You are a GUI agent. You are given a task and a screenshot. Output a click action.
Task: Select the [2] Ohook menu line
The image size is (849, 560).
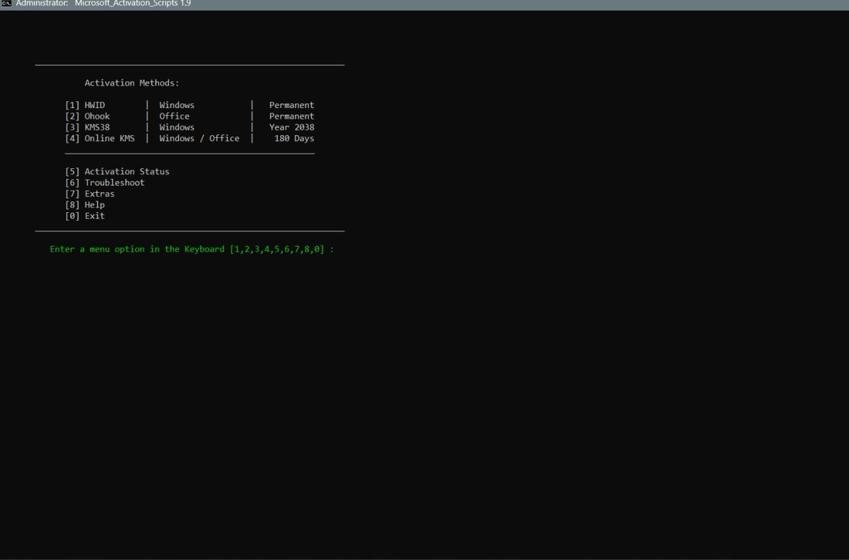(190, 116)
